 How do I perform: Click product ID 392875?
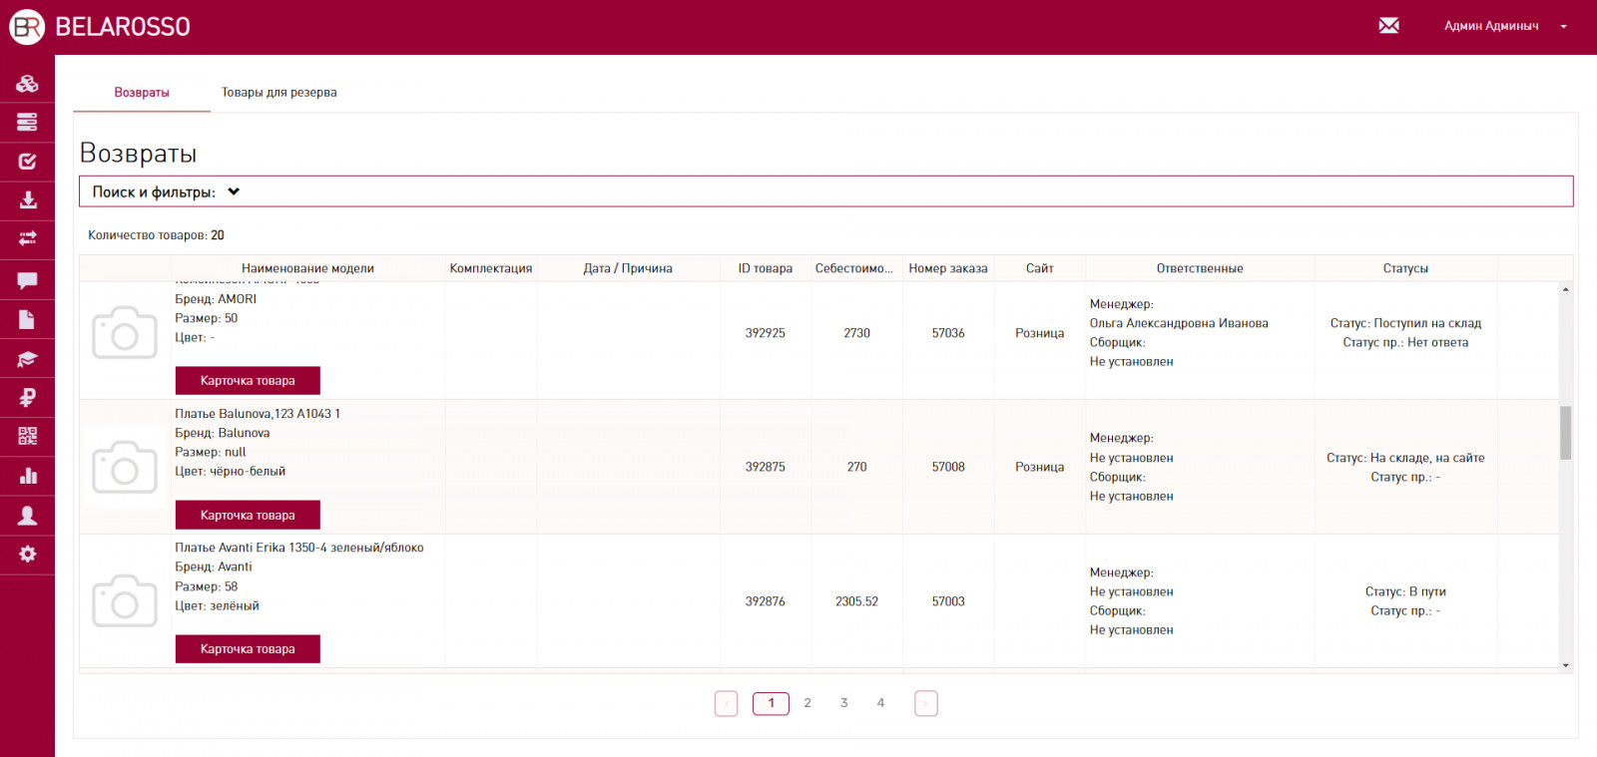point(766,467)
